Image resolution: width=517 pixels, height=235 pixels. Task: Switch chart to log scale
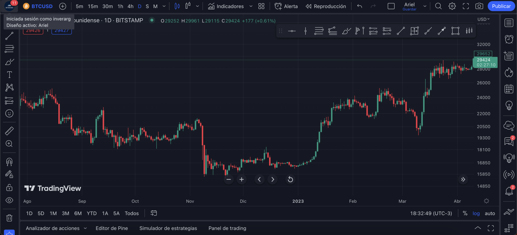click(x=476, y=213)
